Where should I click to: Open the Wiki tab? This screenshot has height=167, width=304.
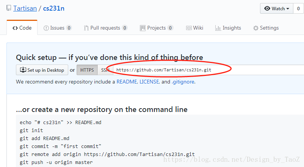194,28
